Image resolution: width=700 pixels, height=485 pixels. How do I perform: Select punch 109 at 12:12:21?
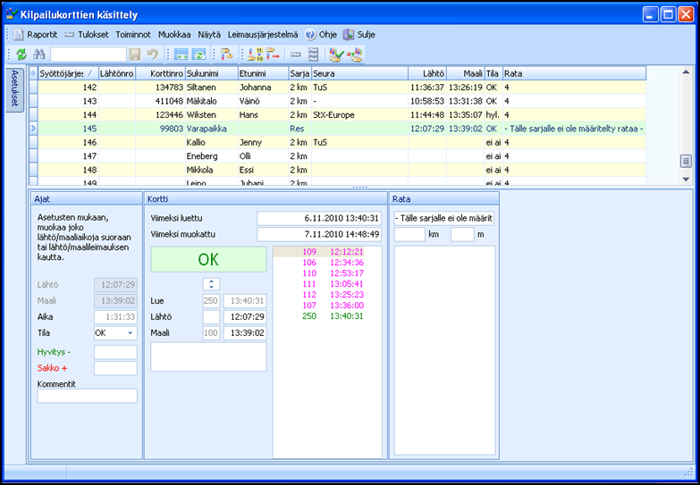click(x=319, y=252)
